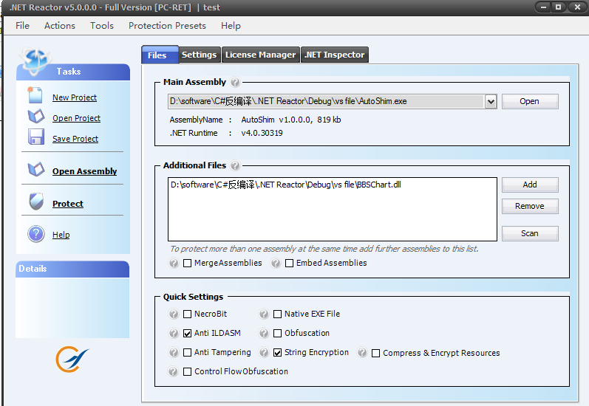This screenshot has height=406, width=589.
Task: Switch to the .NET Inspector tab
Action: [334, 55]
